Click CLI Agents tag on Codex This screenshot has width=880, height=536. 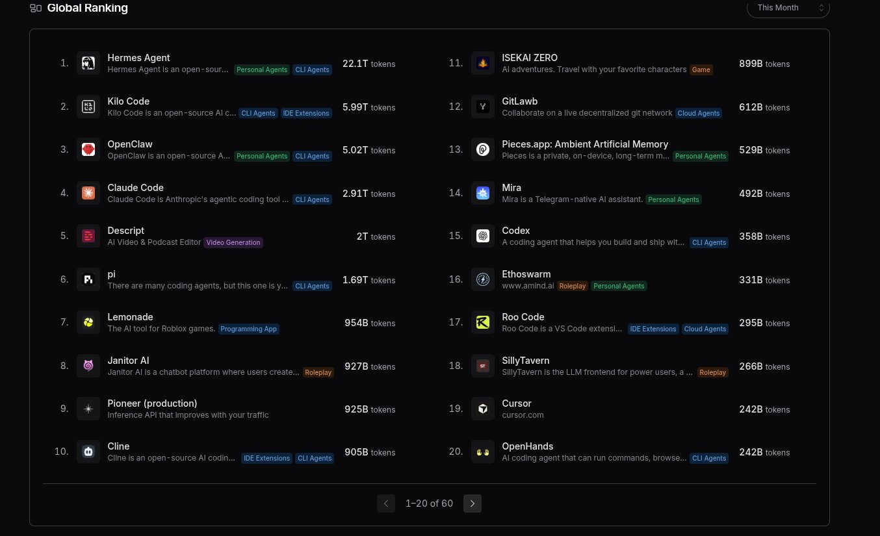[x=709, y=242]
